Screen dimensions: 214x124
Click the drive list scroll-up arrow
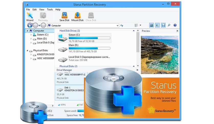pos(138,31)
